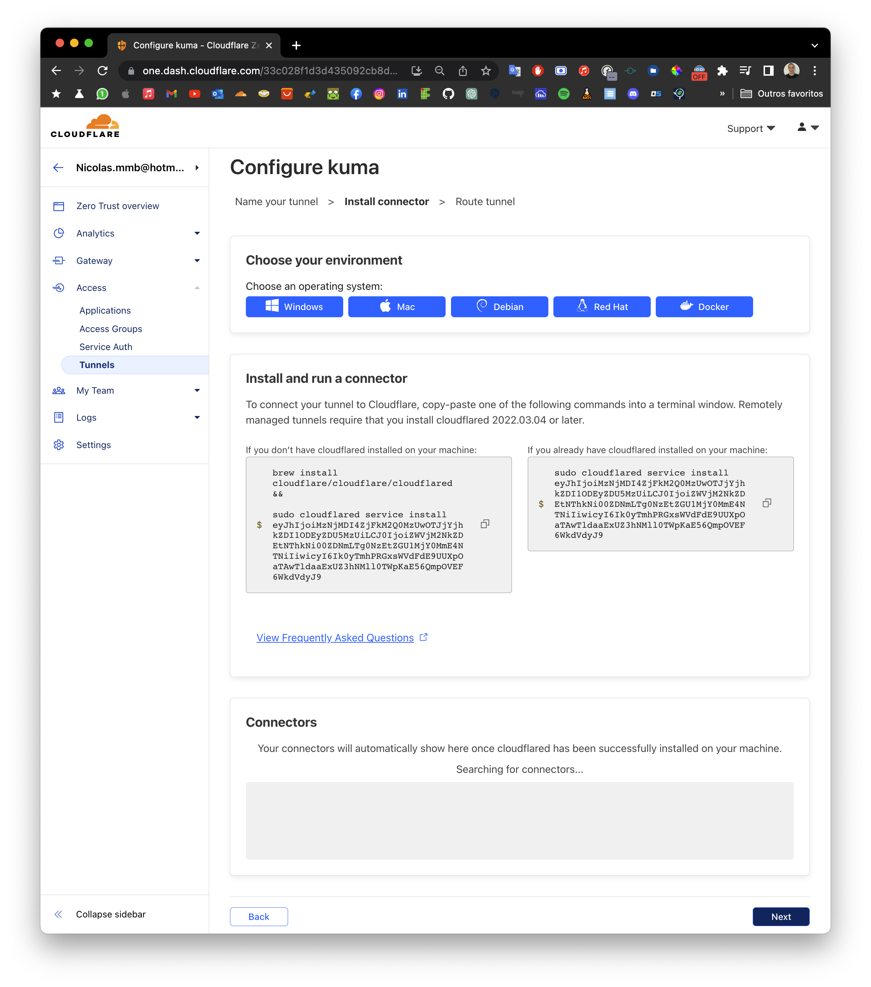The image size is (871, 987).
Task: Bookmark this page with star icon
Action: coord(486,71)
